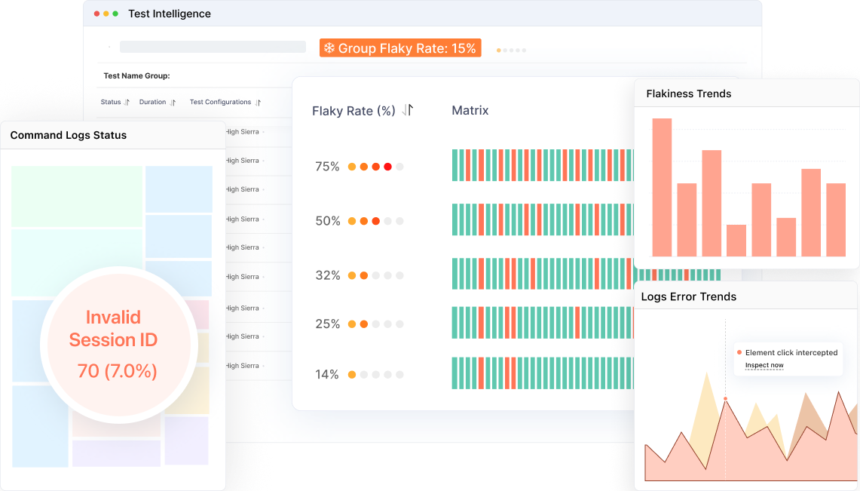Sort by Flaky Rate (%) arrows icon
This screenshot has height=491, width=860.
[x=408, y=110]
